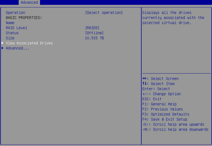Click the left-right arrows icon
The height and width of the screenshot is (146, 212).
(144, 78)
